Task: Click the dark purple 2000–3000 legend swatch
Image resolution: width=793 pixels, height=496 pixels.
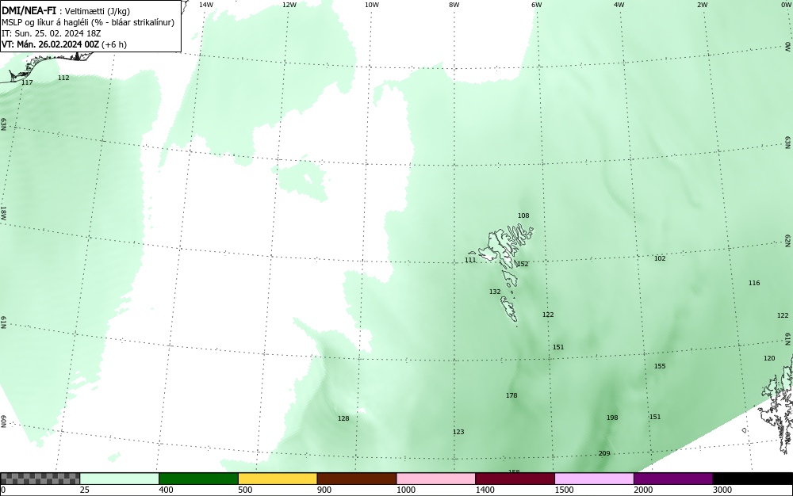Action: pos(673,479)
